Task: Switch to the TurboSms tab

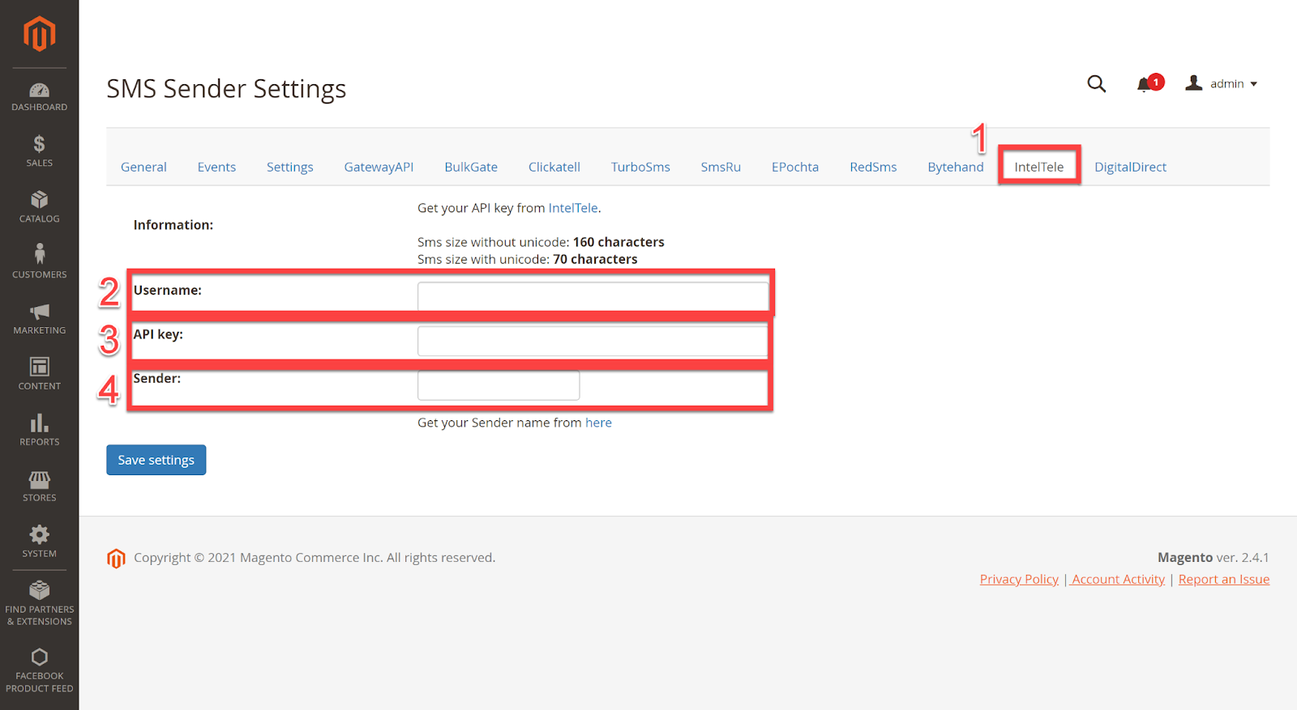Action: pos(640,167)
